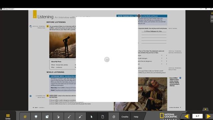Click the move handle icon below X button
This screenshot has height=120, width=213.
[x=139, y=20]
